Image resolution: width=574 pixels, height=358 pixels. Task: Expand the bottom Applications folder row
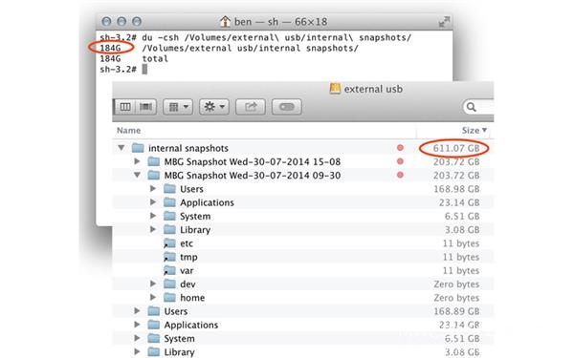[137, 325]
